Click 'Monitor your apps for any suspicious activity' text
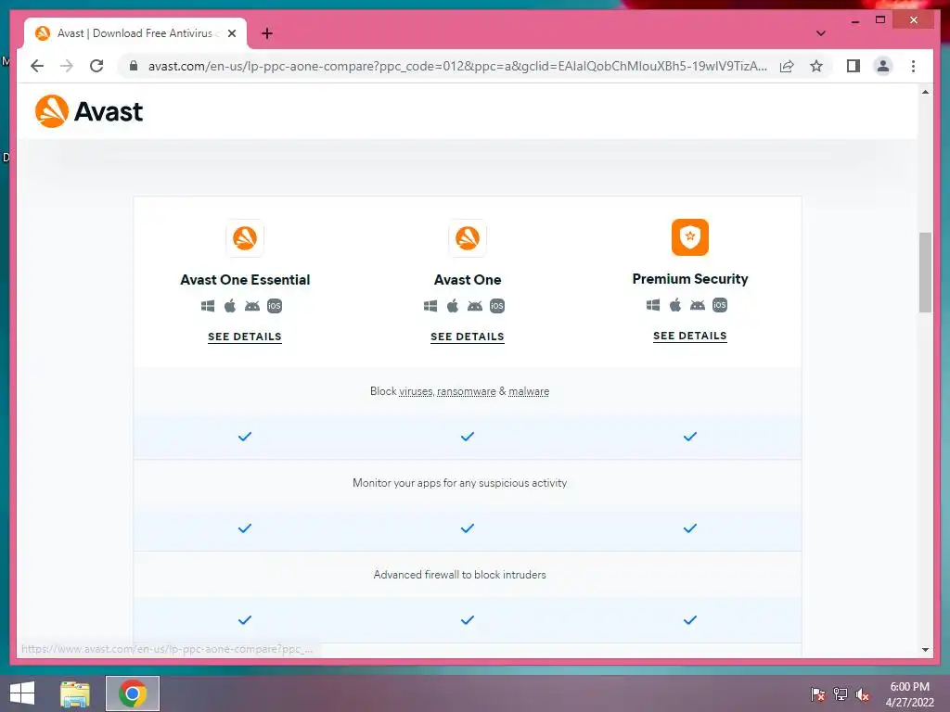This screenshot has width=950, height=712. click(x=460, y=483)
